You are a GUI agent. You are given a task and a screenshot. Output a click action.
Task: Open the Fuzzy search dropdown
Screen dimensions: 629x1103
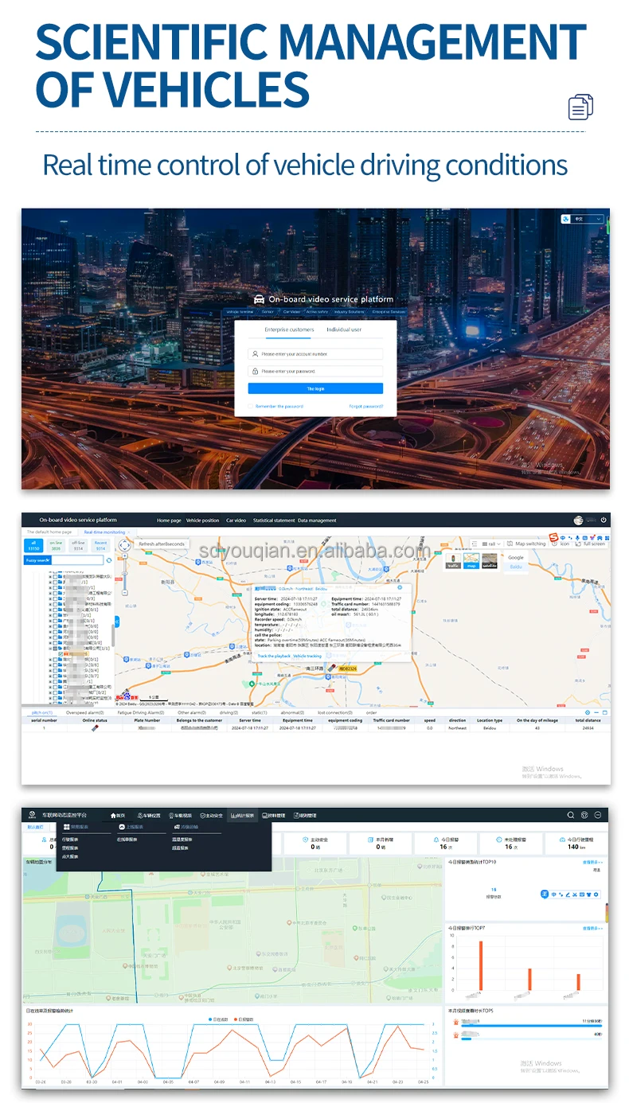coord(37,560)
